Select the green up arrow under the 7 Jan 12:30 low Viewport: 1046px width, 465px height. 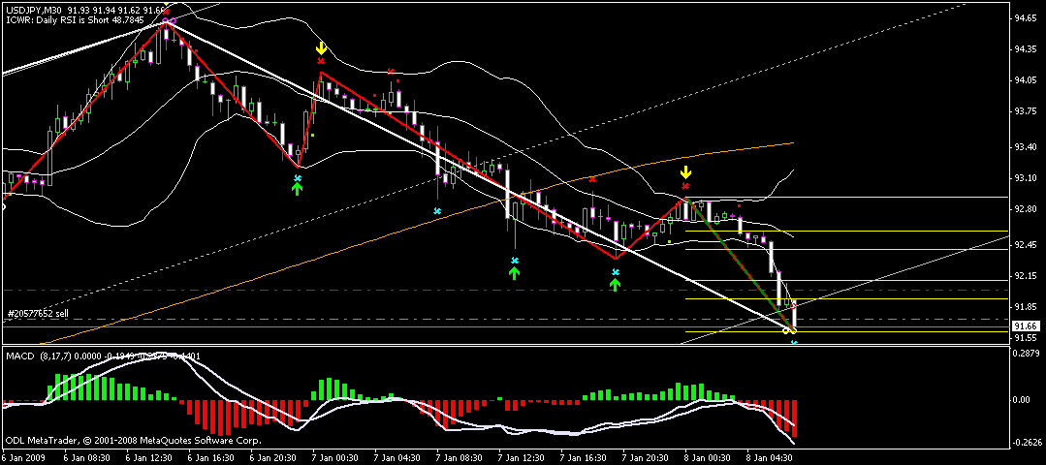(x=515, y=273)
